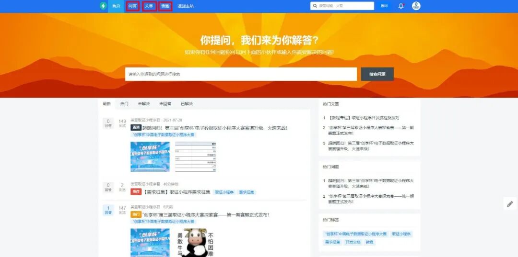
Task: Select the 热门 tab
Action: (x=124, y=104)
